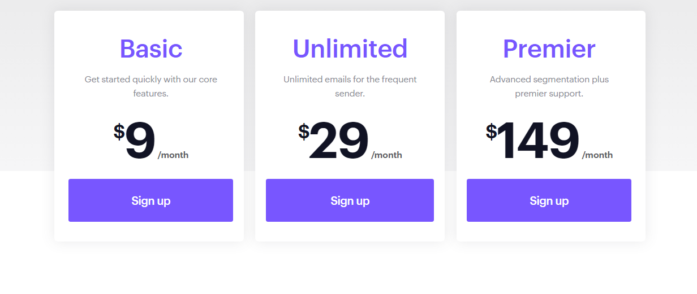The width and height of the screenshot is (697, 294).
Task: Click the dollar sign before the 149
Action: 491,132
